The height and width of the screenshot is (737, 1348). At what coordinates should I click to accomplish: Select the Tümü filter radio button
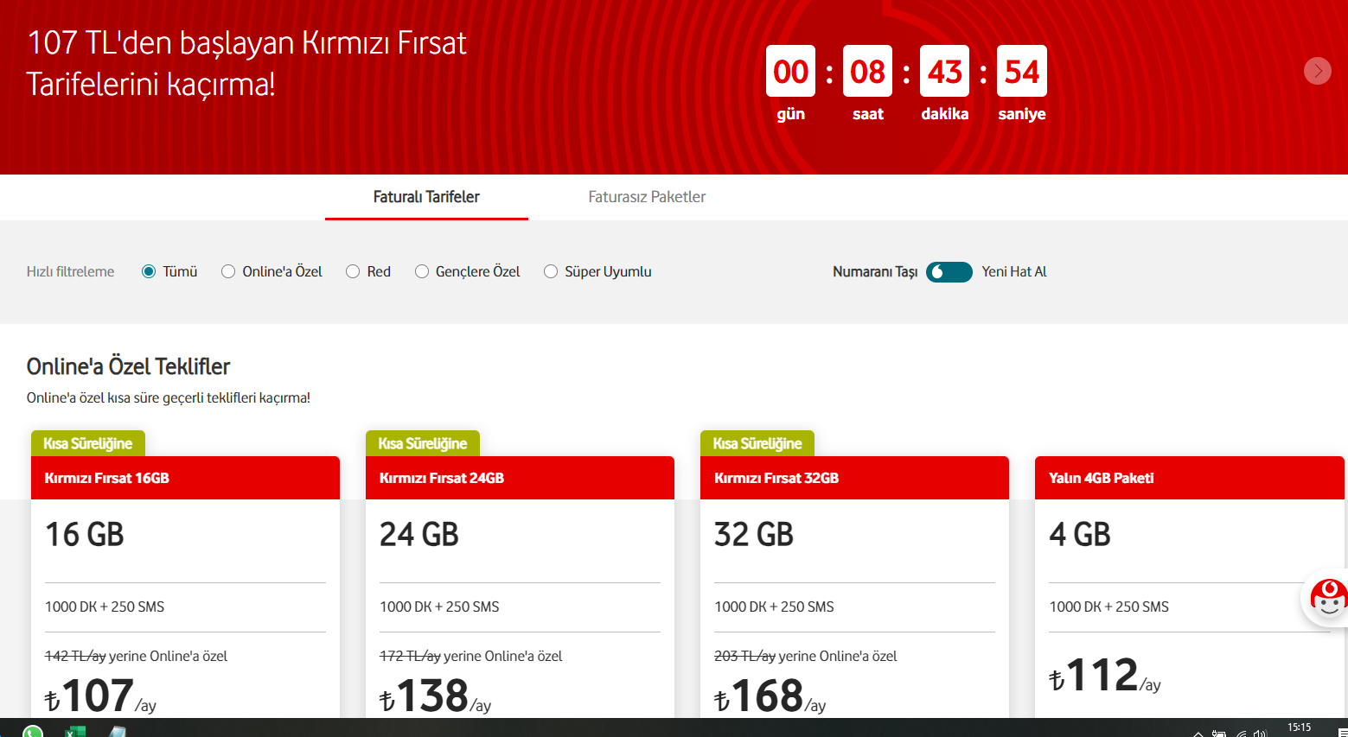149,271
